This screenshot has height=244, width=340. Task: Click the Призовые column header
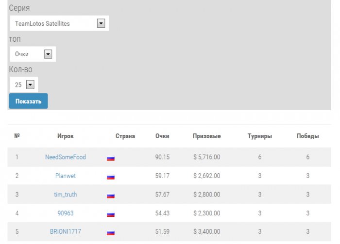(206, 136)
